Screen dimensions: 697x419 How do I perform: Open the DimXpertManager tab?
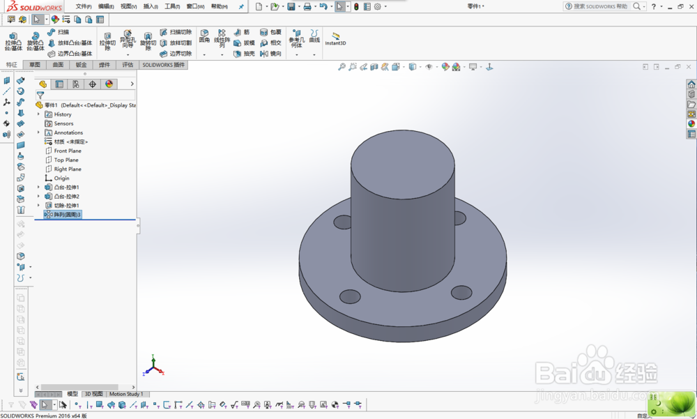point(92,84)
